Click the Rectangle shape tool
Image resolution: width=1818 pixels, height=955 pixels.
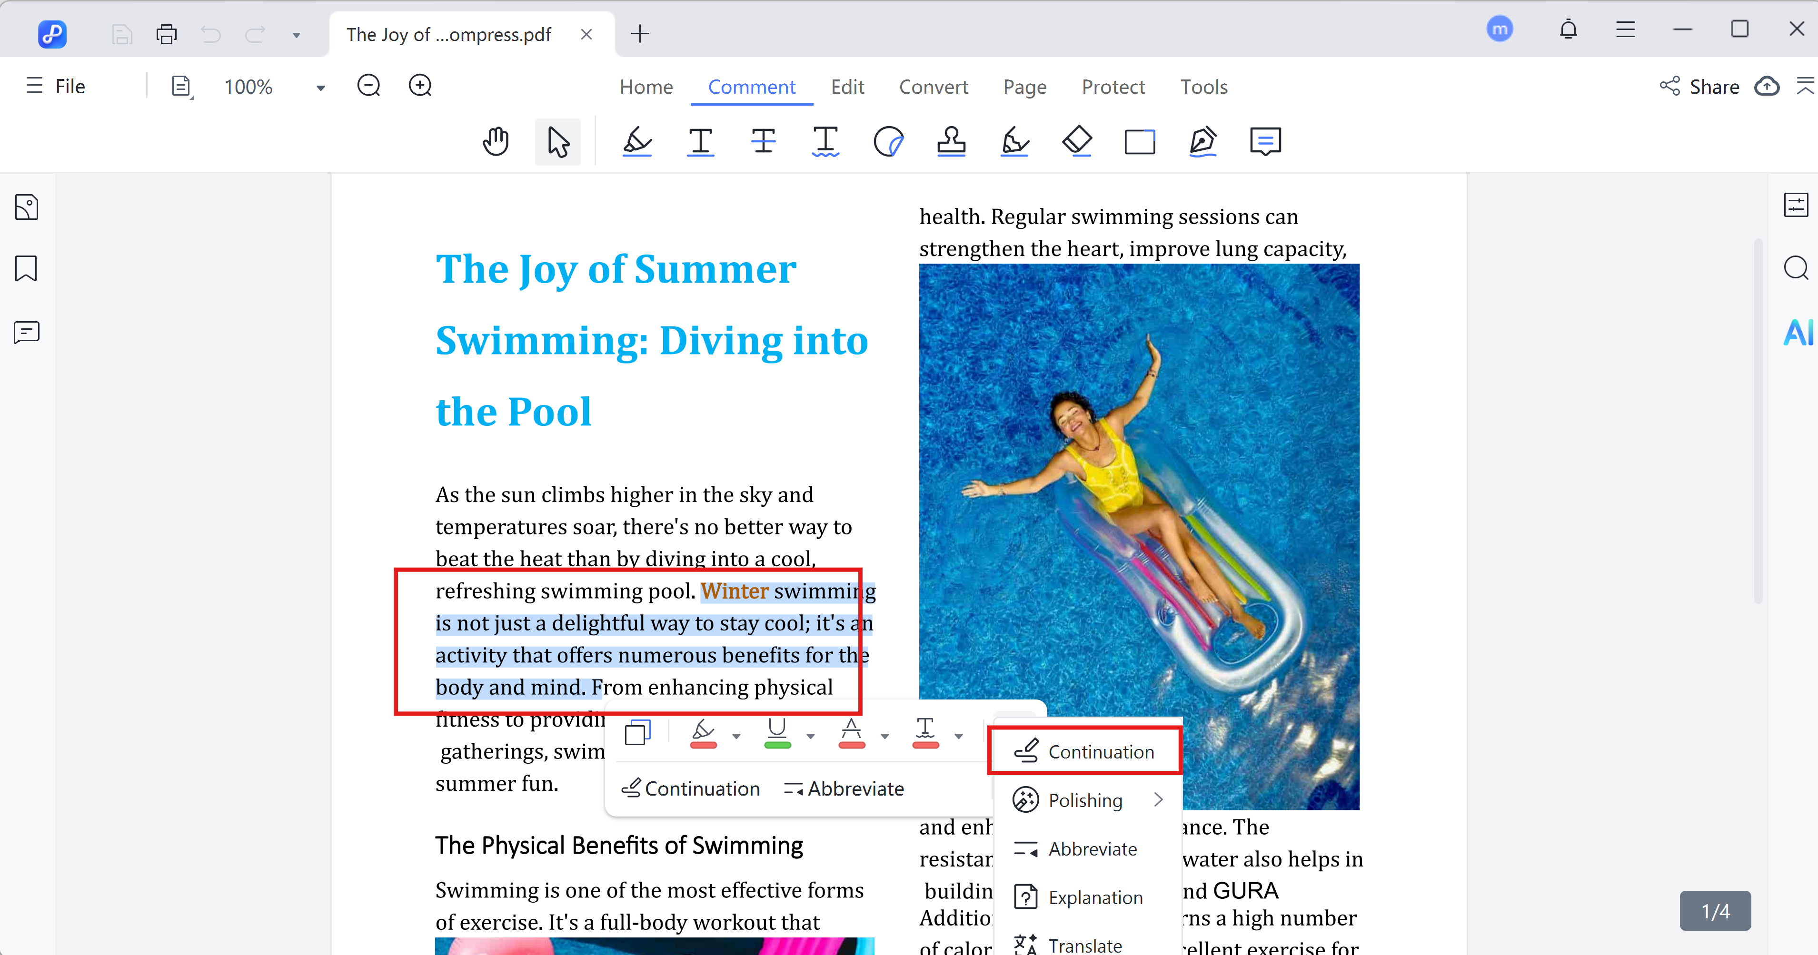coord(1139,142)
